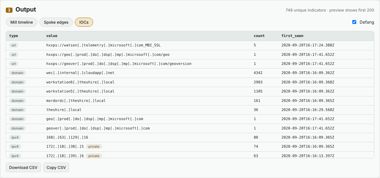Screen dimensions: 380x178
Task: Select the geo prod URL ending in /geo
Action: 108,55
